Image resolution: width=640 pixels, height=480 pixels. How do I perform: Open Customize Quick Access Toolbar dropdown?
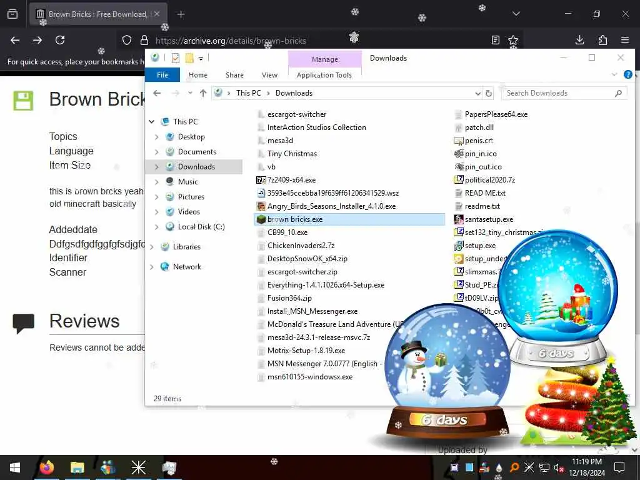[x=201, y=59]
